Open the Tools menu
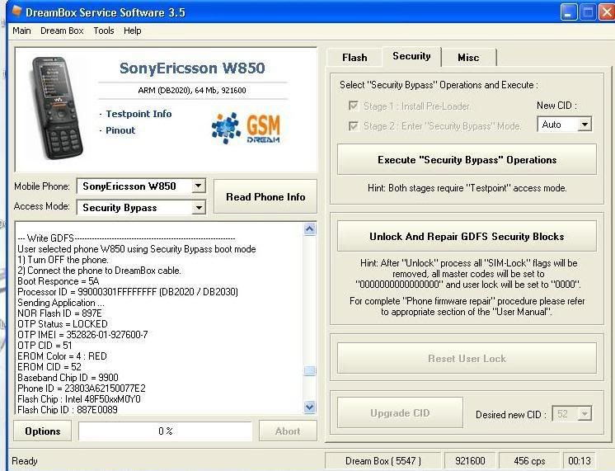The width and height of the screenshot is (615, 471). pos(104,31)
